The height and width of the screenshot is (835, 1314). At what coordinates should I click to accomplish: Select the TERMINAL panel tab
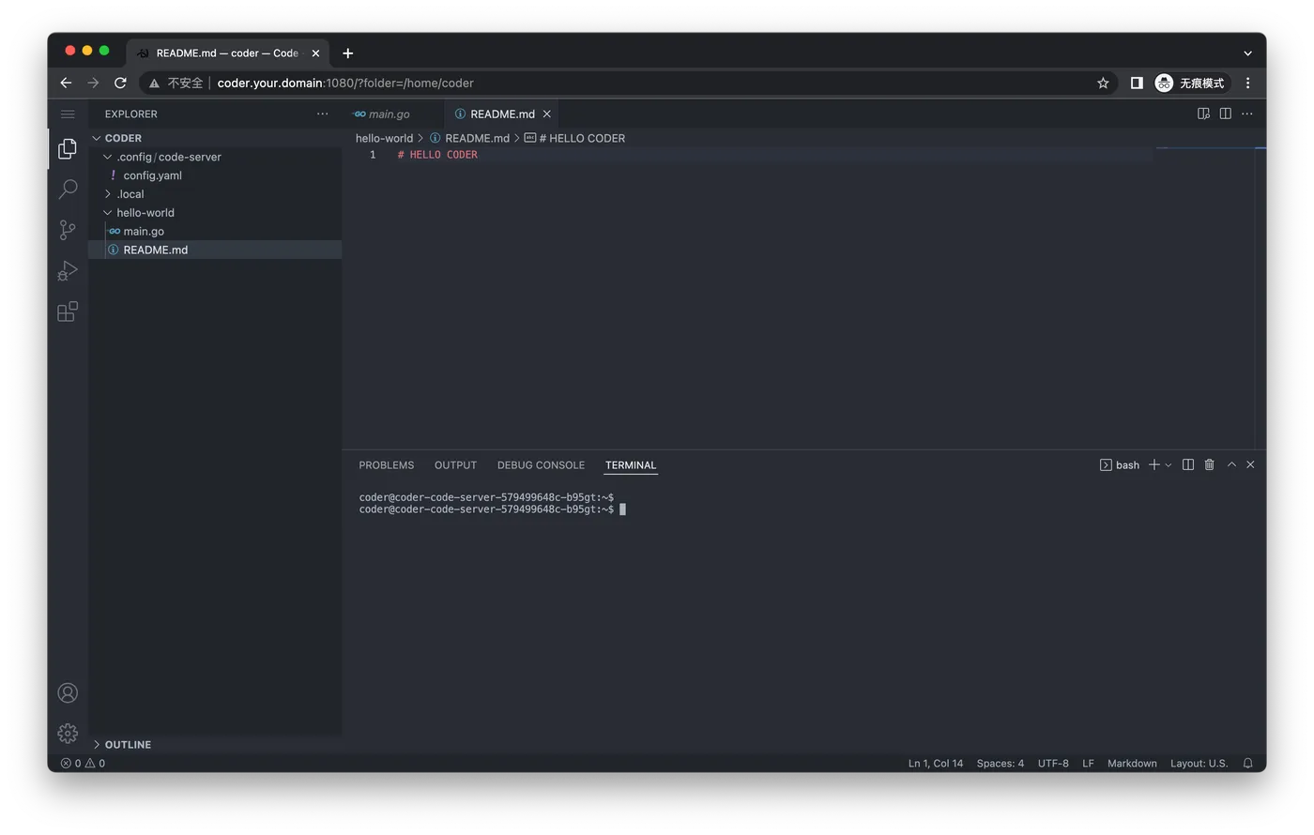631,465
